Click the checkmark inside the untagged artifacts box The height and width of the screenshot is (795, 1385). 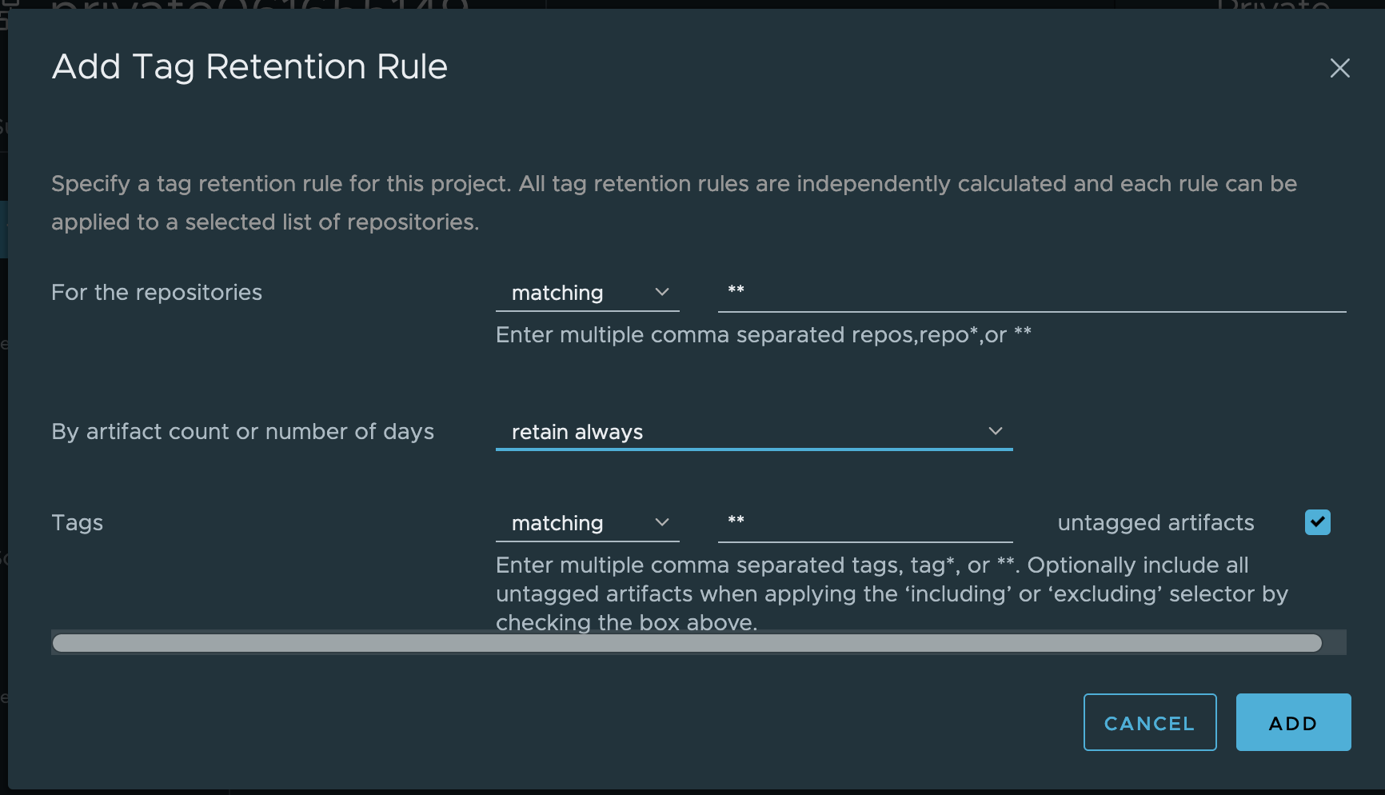pos(1317,522)
